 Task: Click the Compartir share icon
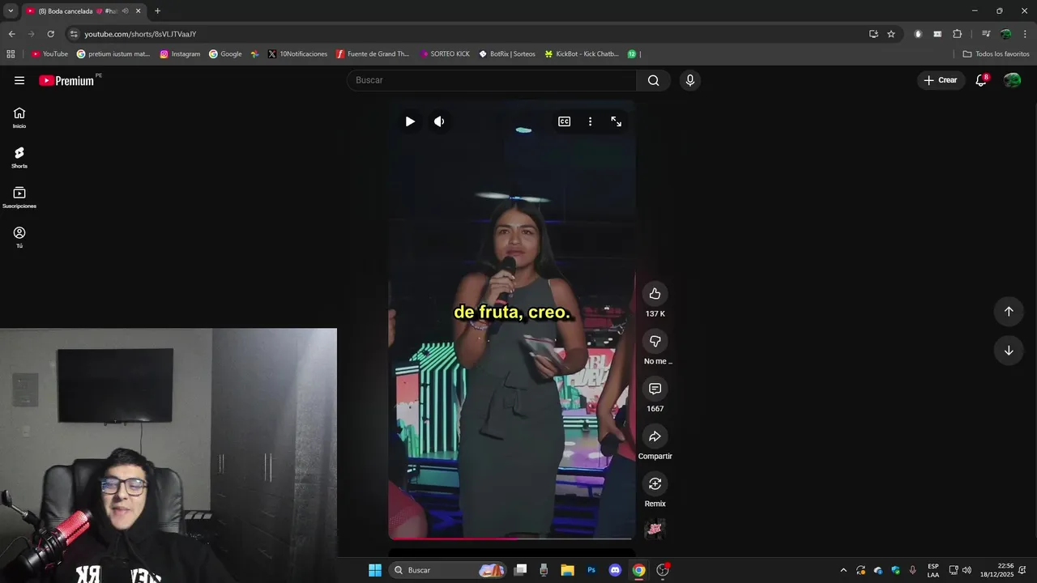coord(655,436)
